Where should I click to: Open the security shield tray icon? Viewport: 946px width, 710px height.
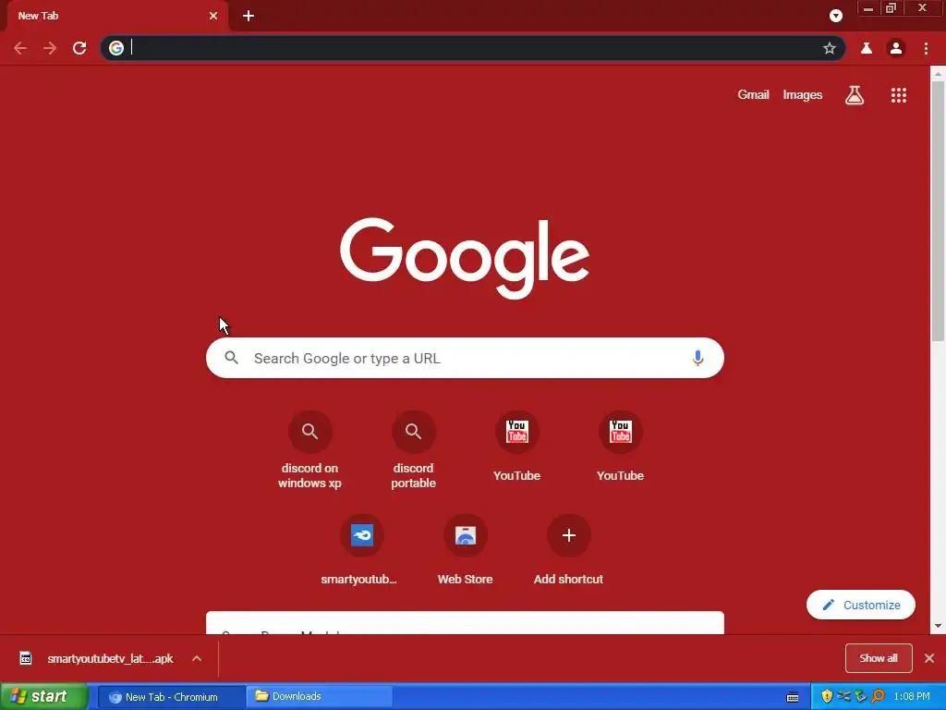(827, 696)
